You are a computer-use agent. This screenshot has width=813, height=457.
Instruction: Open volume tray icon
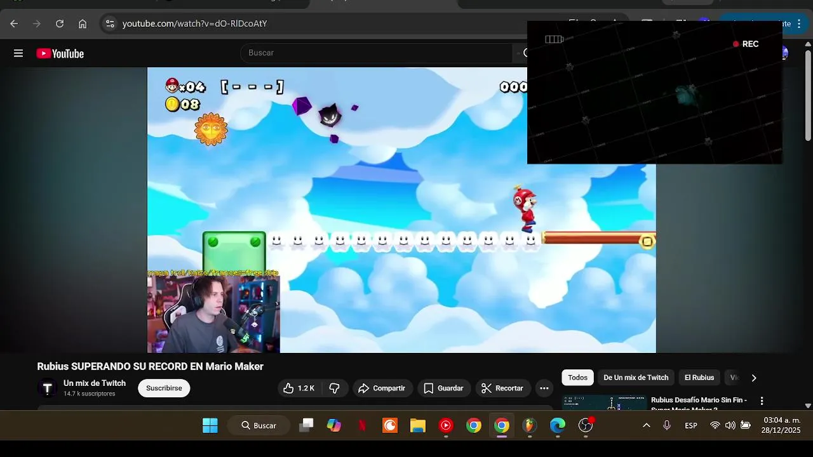730,425
